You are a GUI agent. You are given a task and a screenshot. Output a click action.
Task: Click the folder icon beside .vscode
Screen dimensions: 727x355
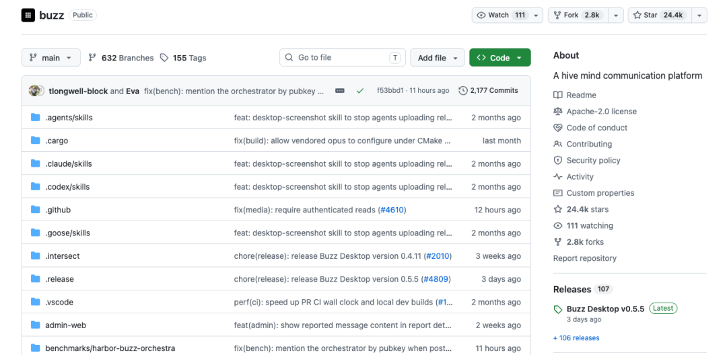[x=35, y=303]
